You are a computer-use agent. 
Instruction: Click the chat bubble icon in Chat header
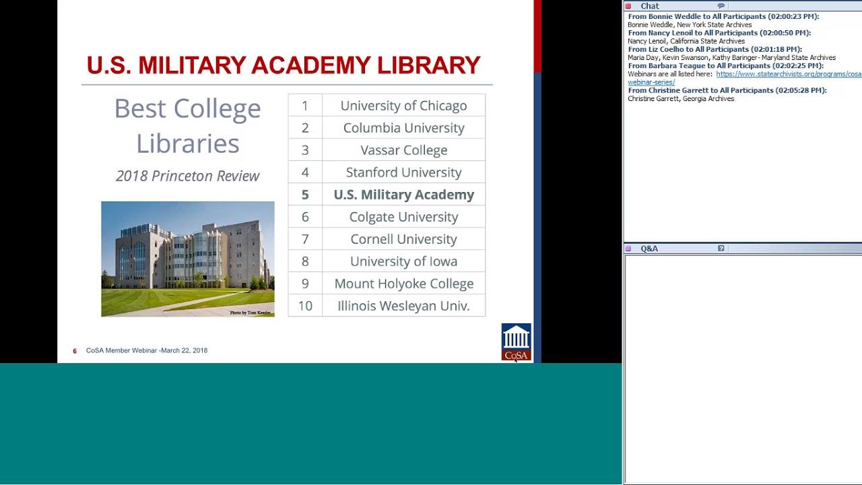(721, 6)
